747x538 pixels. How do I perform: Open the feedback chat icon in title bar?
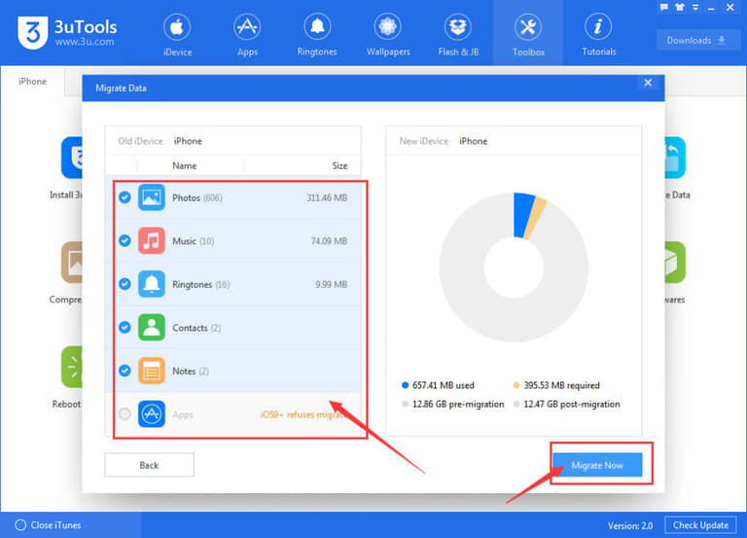click(x=664, y=7)
